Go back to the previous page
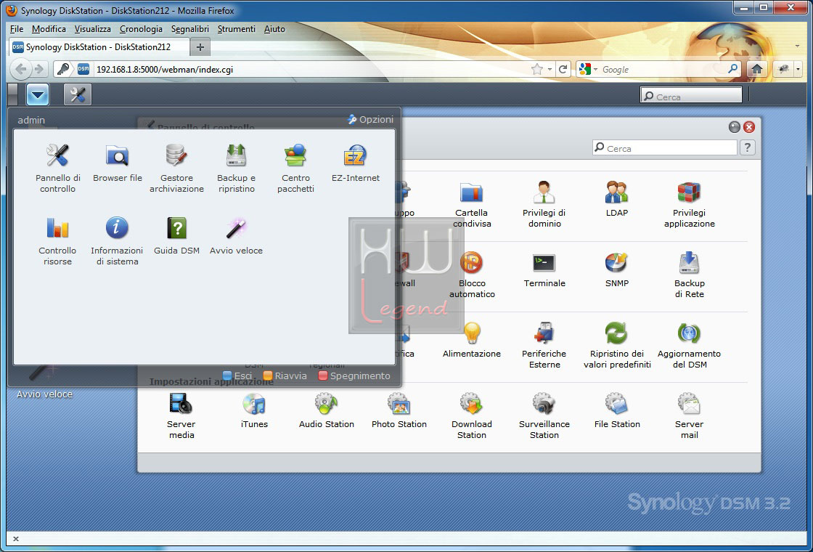This screenshot has width=813, height=552. [x=21, y=69]
